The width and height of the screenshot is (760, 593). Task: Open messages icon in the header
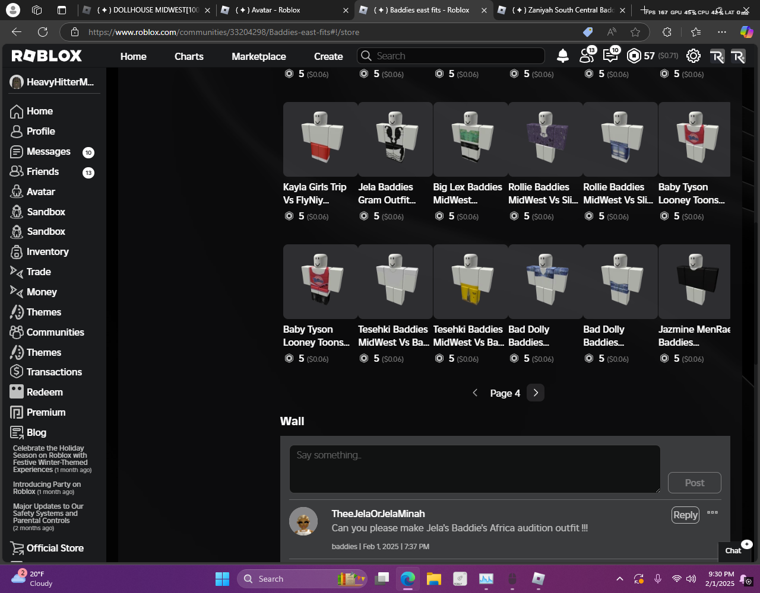tap(610, 56)
